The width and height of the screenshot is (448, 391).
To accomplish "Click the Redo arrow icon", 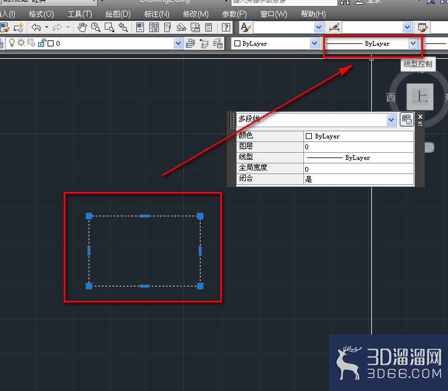I will pyautogui.click(x=58, y=28).
